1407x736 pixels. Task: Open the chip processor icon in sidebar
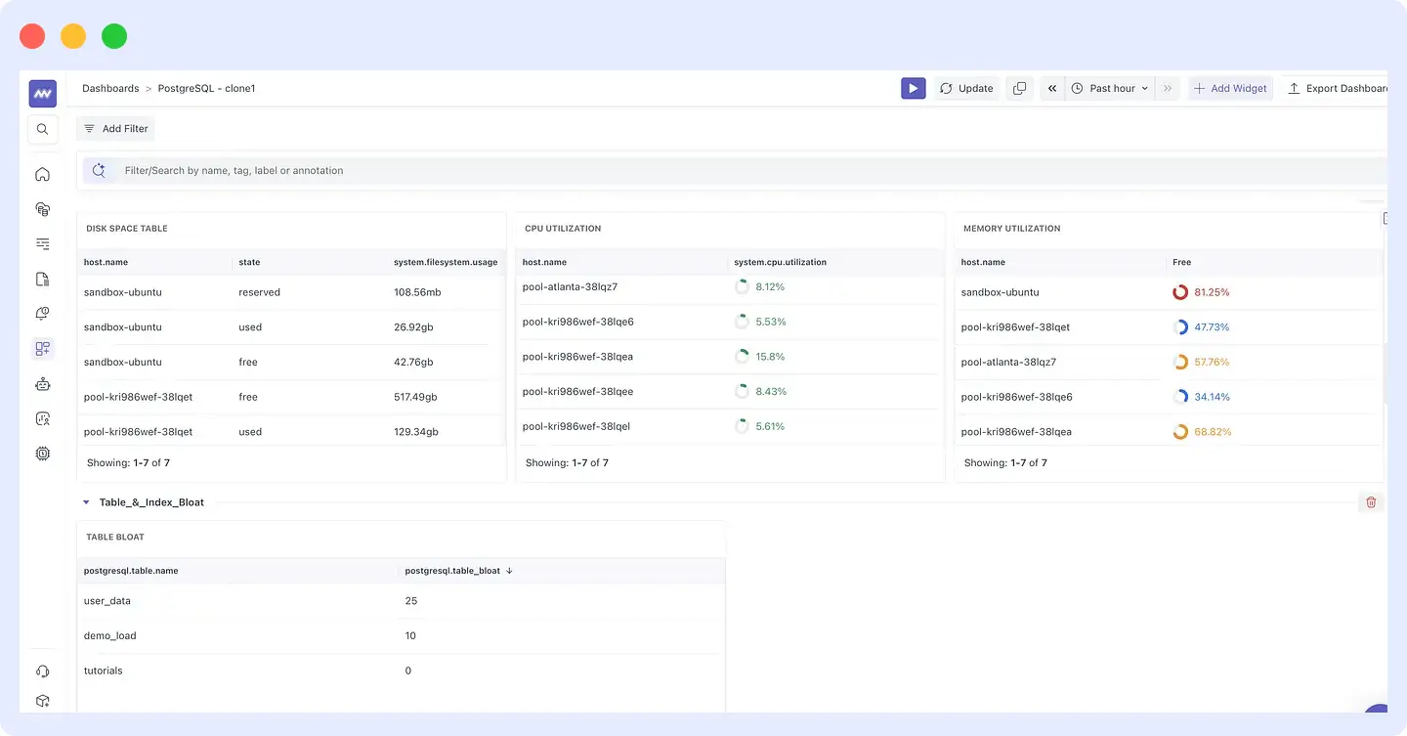point(42,454)
